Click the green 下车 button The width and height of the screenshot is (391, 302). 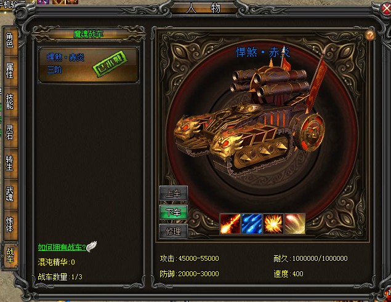(x=174, y=212)
